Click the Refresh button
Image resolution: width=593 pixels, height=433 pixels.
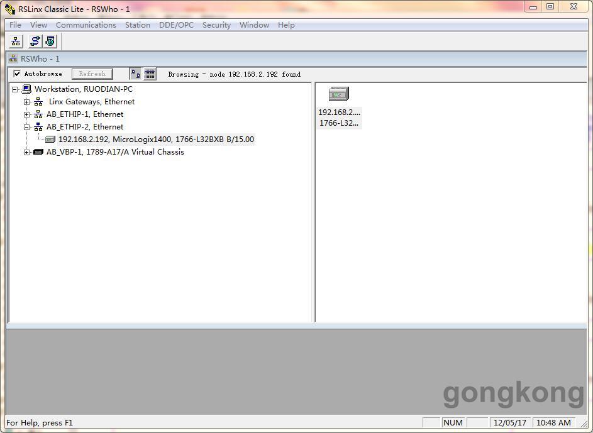click(x=92, y=74)
